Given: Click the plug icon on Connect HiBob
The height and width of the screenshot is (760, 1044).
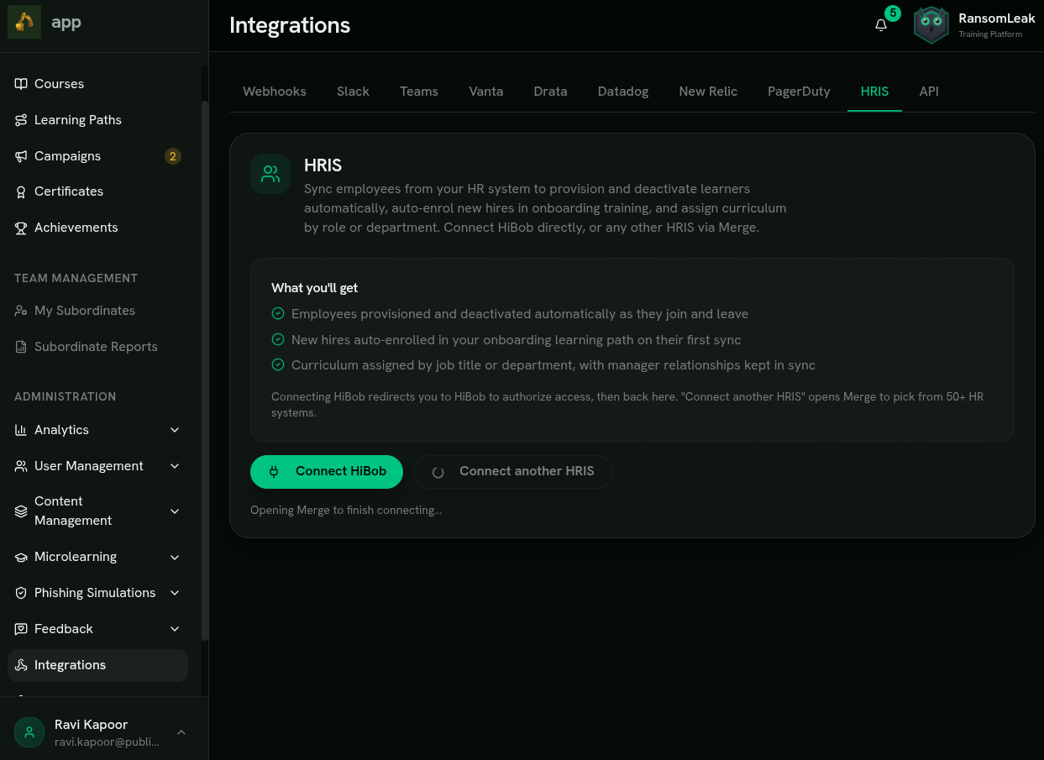Looking at the screenshot, I should coord(274,472).
